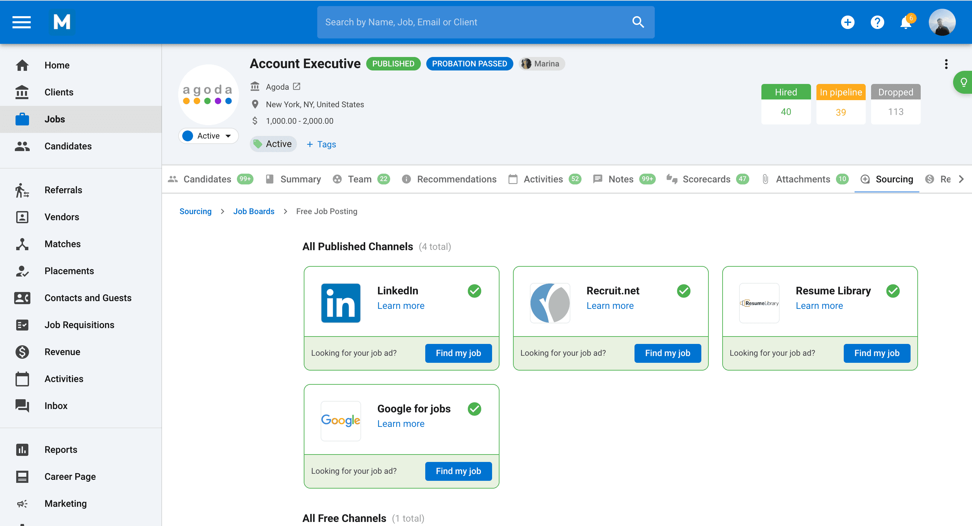The width and height of the screenshot is (972, 526).
Task: Click the Job Boards breadcrumb link
Action: click(253, 211)
